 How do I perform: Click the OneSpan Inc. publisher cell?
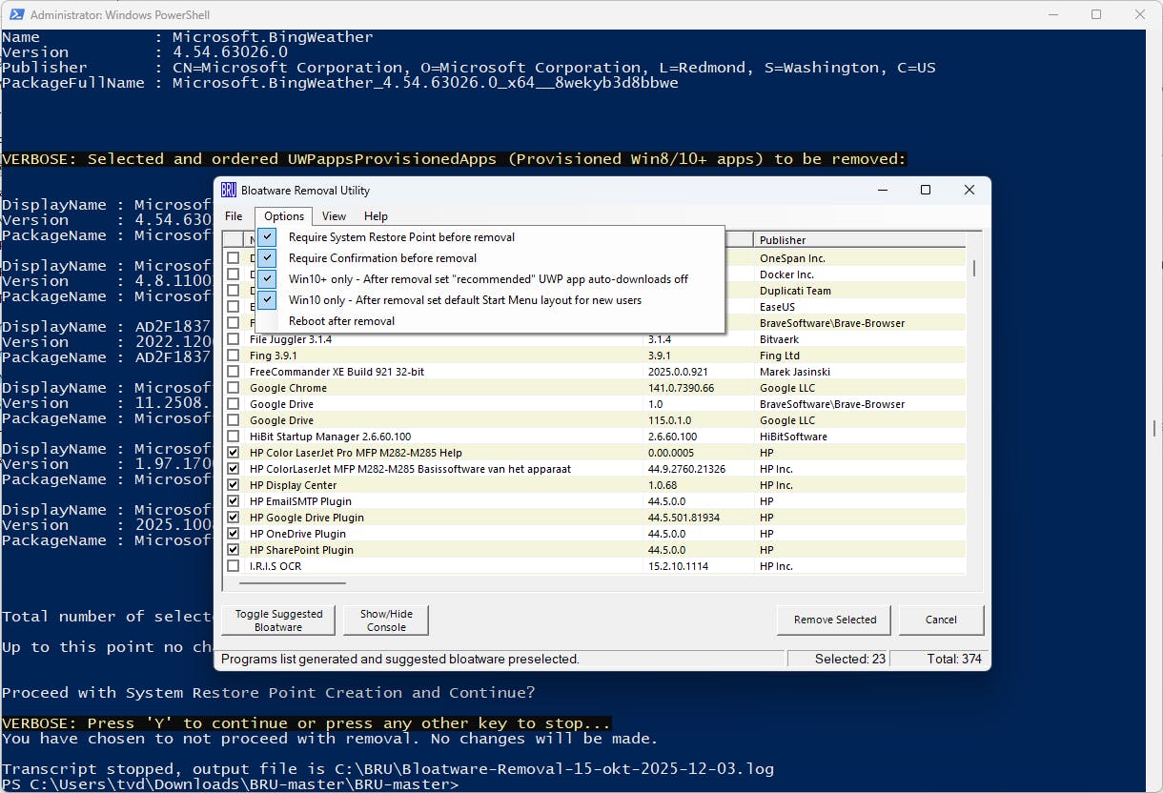(792, 258)
